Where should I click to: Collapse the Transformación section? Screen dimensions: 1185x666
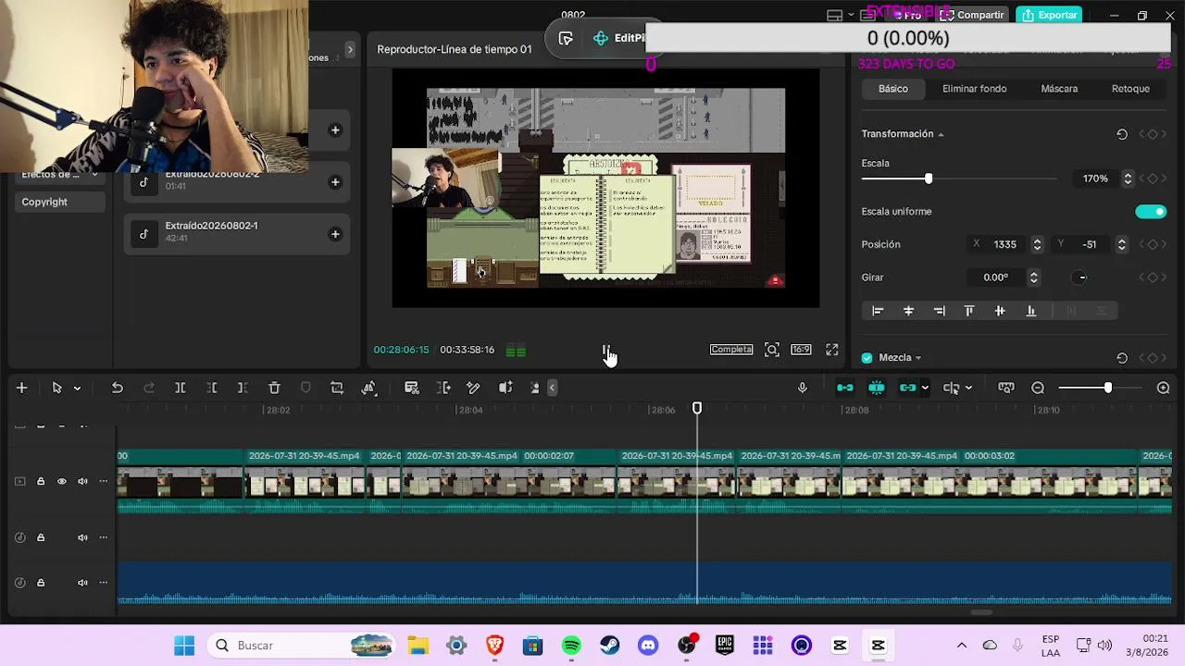coord(941,135)
